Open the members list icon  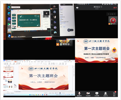click(x=106, y=94)
